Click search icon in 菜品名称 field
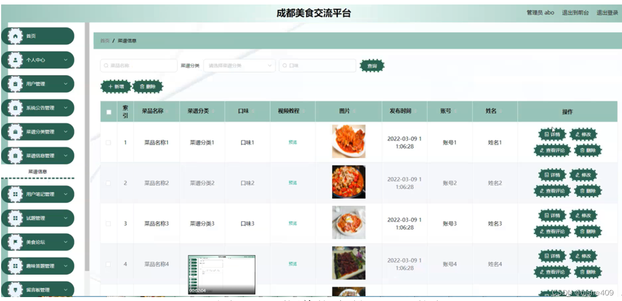Viewport: 622px width, 301px height. point(106,66)
